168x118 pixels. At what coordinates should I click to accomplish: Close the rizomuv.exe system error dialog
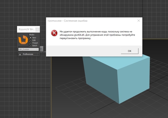click(139, 21)
